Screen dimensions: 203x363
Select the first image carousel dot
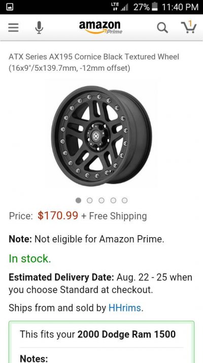[78, 200]
